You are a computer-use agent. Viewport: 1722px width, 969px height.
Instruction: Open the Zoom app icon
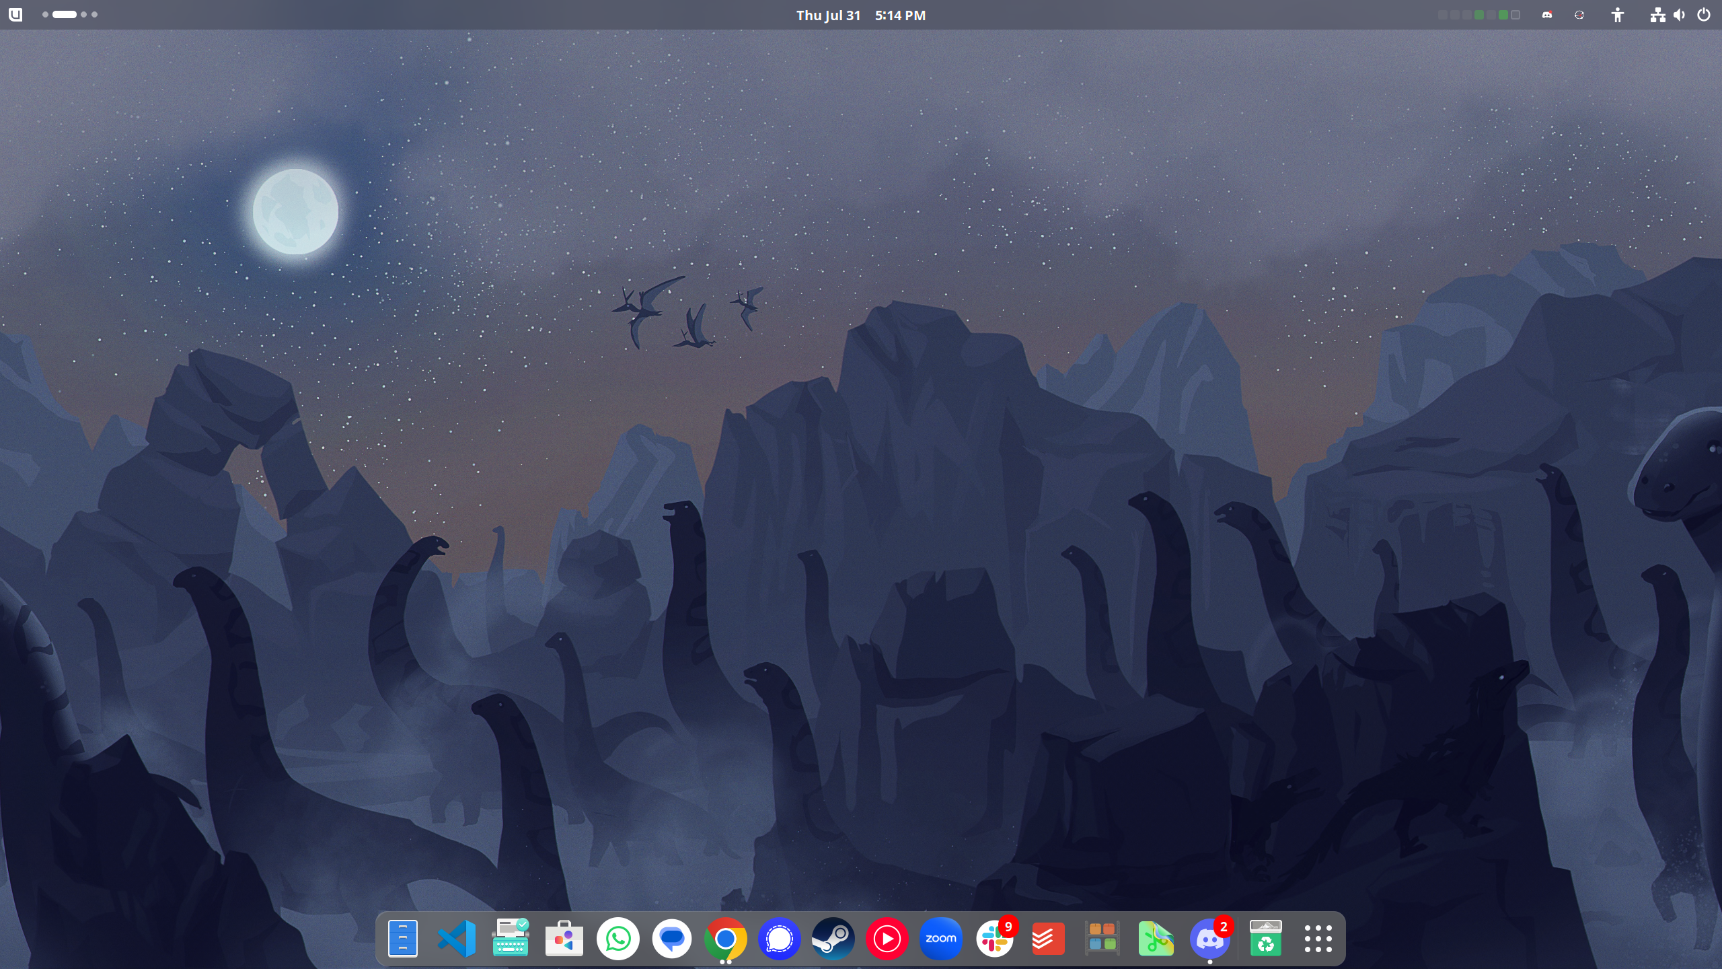click(x=940, y=938)
